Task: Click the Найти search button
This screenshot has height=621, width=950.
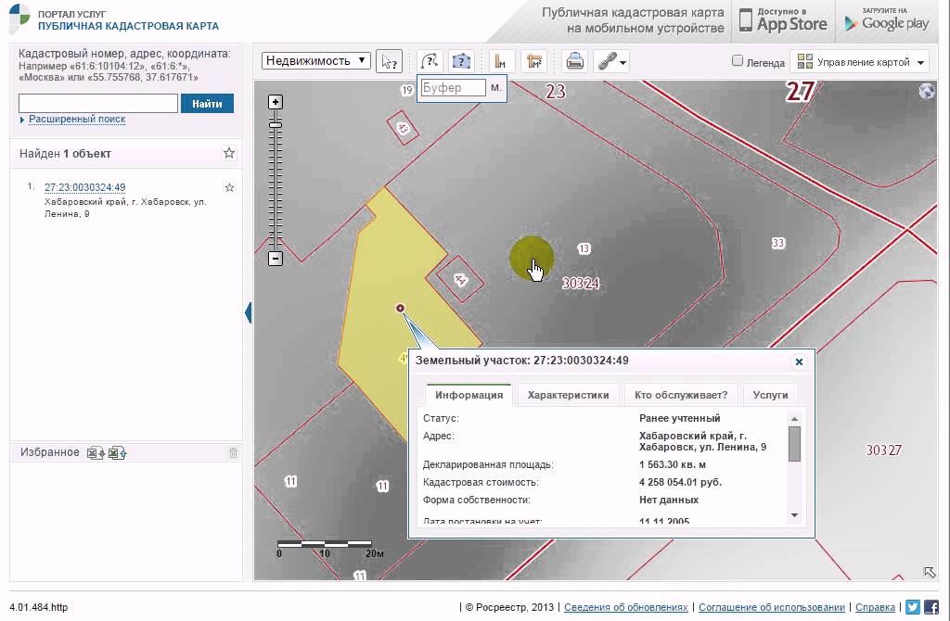Action: [207, 104]
